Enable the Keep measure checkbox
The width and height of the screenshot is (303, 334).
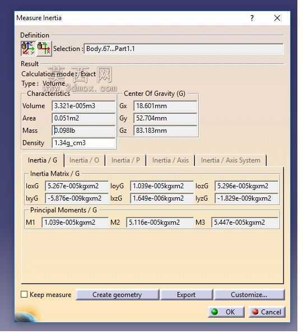[24, 294]
